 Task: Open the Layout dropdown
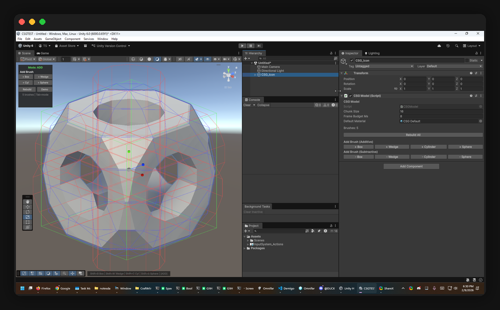pos(472,46)
